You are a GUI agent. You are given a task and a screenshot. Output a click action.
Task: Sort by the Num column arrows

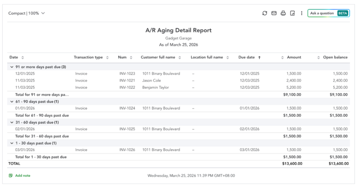click(x=131, y=57)
